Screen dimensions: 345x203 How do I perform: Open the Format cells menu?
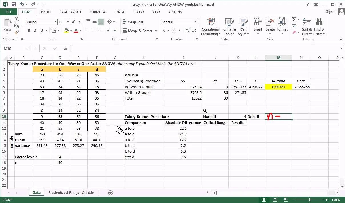tap(282, 27)
